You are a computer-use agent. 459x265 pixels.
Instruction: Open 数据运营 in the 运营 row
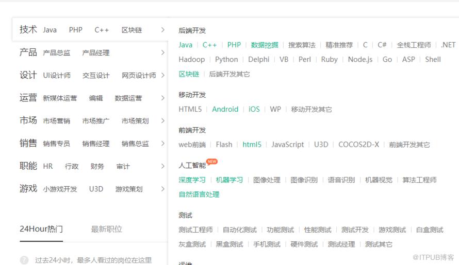click(x=128, y=98)
